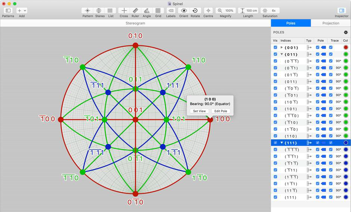Viewport: 351px width, 212px height.
Task: Click the Trace column header
Action: click(x=335, y=41)
